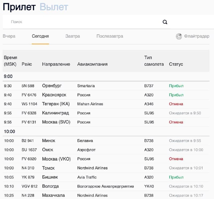The width and height of the screenshot is (214, 199).
Task: Select flight 5N 588
Action: [28, 86]
